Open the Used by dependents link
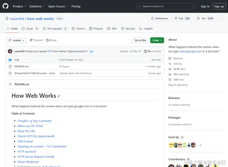The height and width of the screenshot is (167, 228). [x=176, y=137]
